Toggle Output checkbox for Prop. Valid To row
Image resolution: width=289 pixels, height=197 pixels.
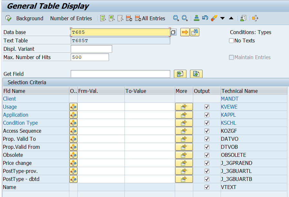click(x=207, y=139)
